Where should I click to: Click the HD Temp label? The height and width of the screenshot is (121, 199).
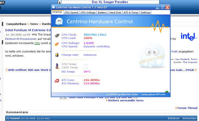coord(68,72)
